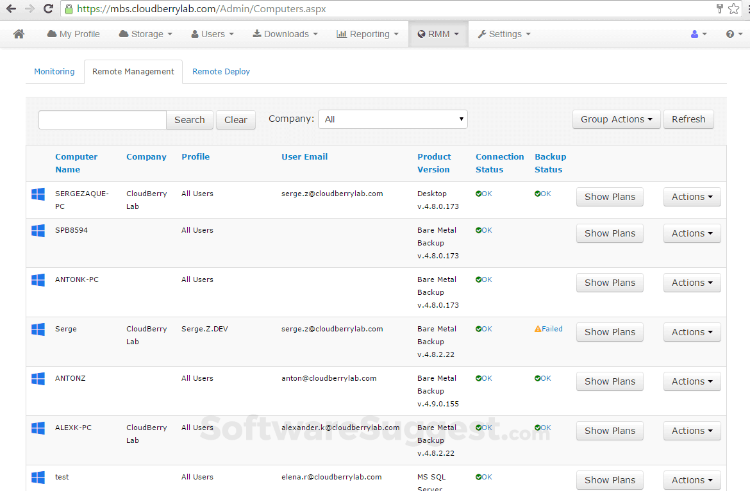
Task: Click the Windows icon next to SERGEZAQUE-PC
Action: click(x=38, y=194)
